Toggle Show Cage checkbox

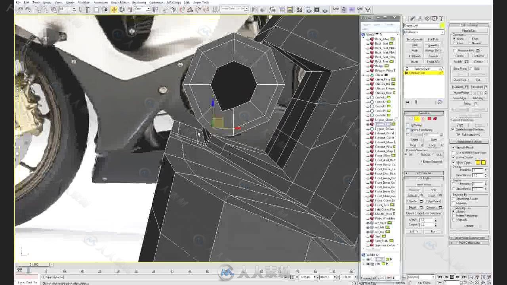[x=454, y=162]
